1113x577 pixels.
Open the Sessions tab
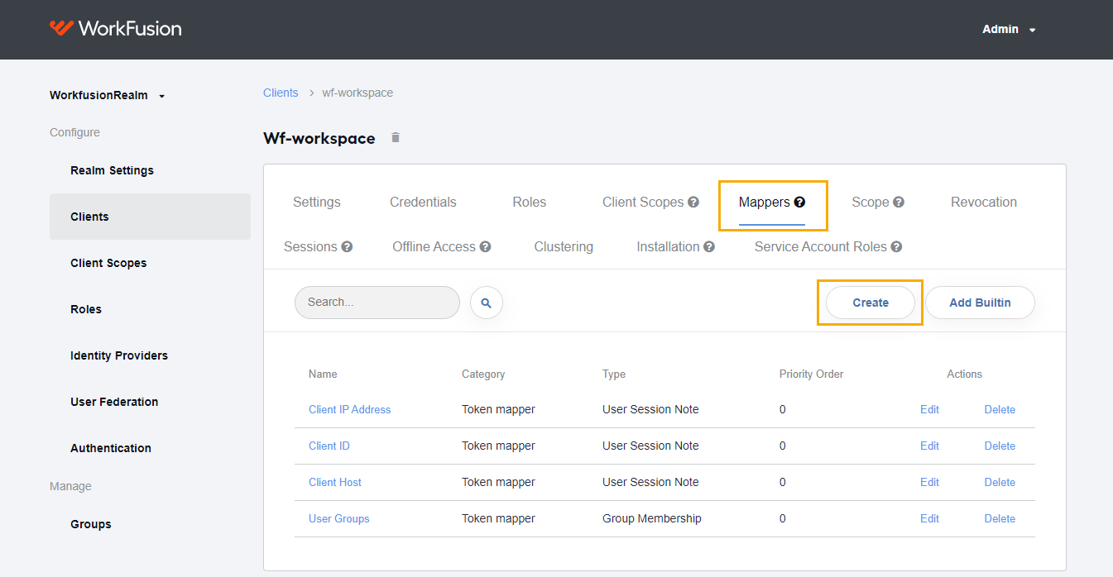[310, 246]
